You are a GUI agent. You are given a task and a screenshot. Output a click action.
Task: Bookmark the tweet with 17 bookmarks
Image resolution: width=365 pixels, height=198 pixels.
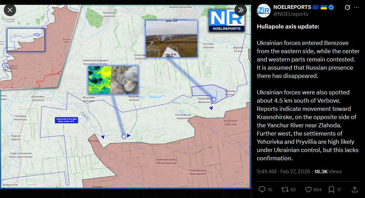[x=331, y=189]
